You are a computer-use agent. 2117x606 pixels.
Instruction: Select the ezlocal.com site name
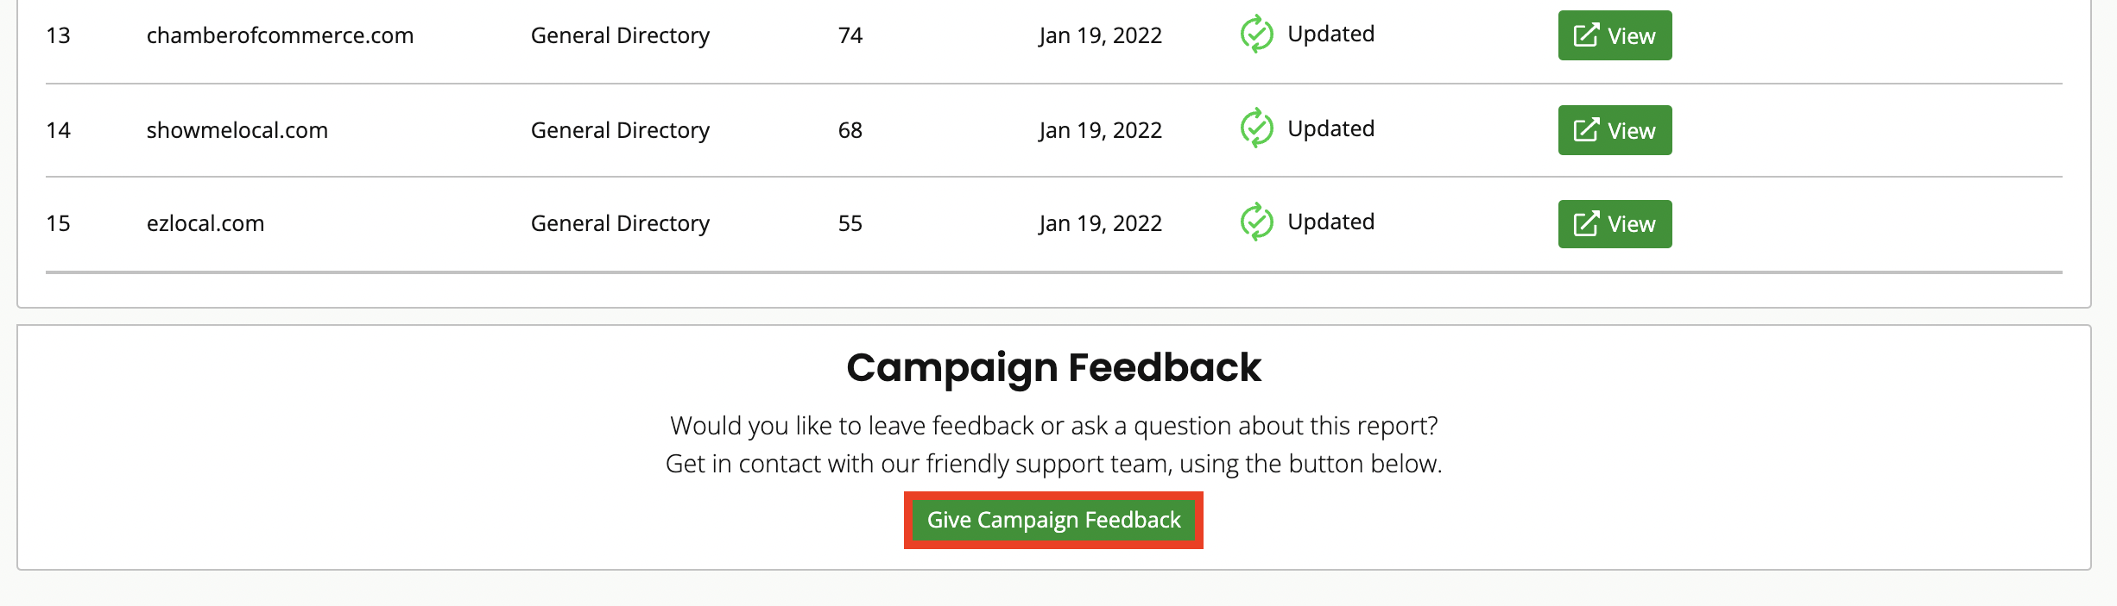click(205, 223)
